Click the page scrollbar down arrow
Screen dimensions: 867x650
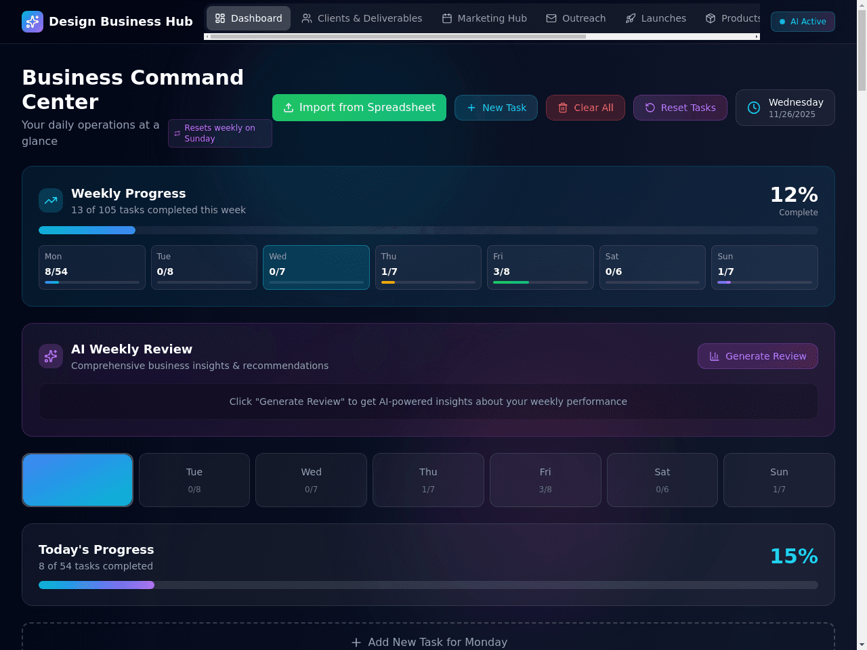(x=862, y=645)
